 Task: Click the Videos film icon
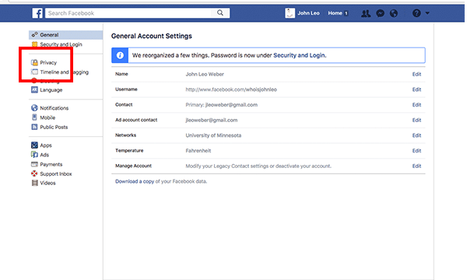34,183
